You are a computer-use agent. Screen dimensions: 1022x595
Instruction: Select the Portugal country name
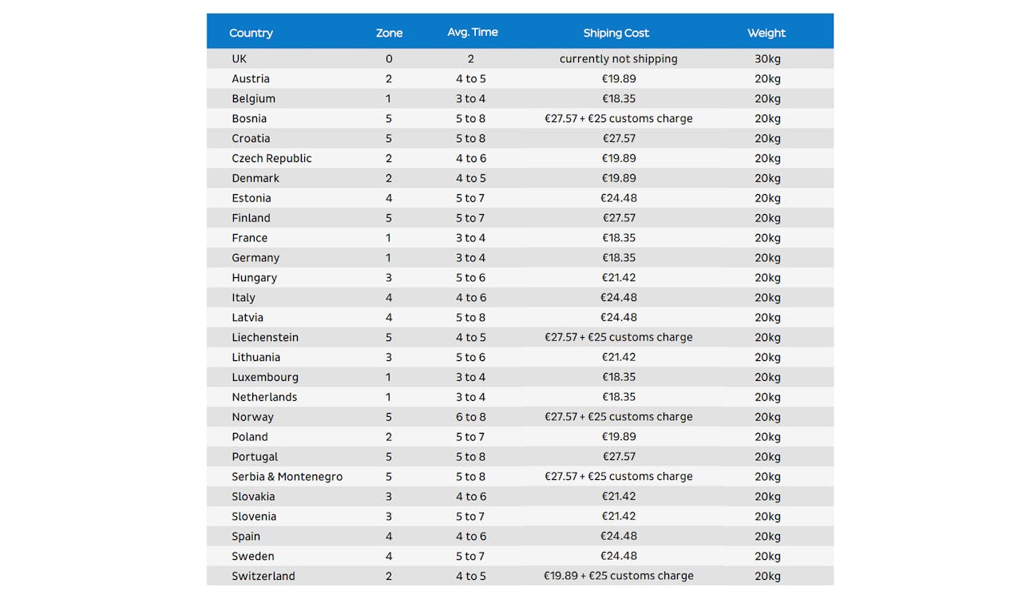[x=255, y=457]
